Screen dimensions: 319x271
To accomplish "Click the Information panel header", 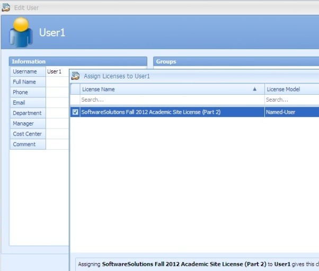I will coord(78,61).
